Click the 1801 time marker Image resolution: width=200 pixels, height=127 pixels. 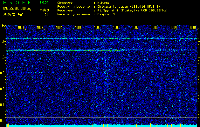coord(21,27)
